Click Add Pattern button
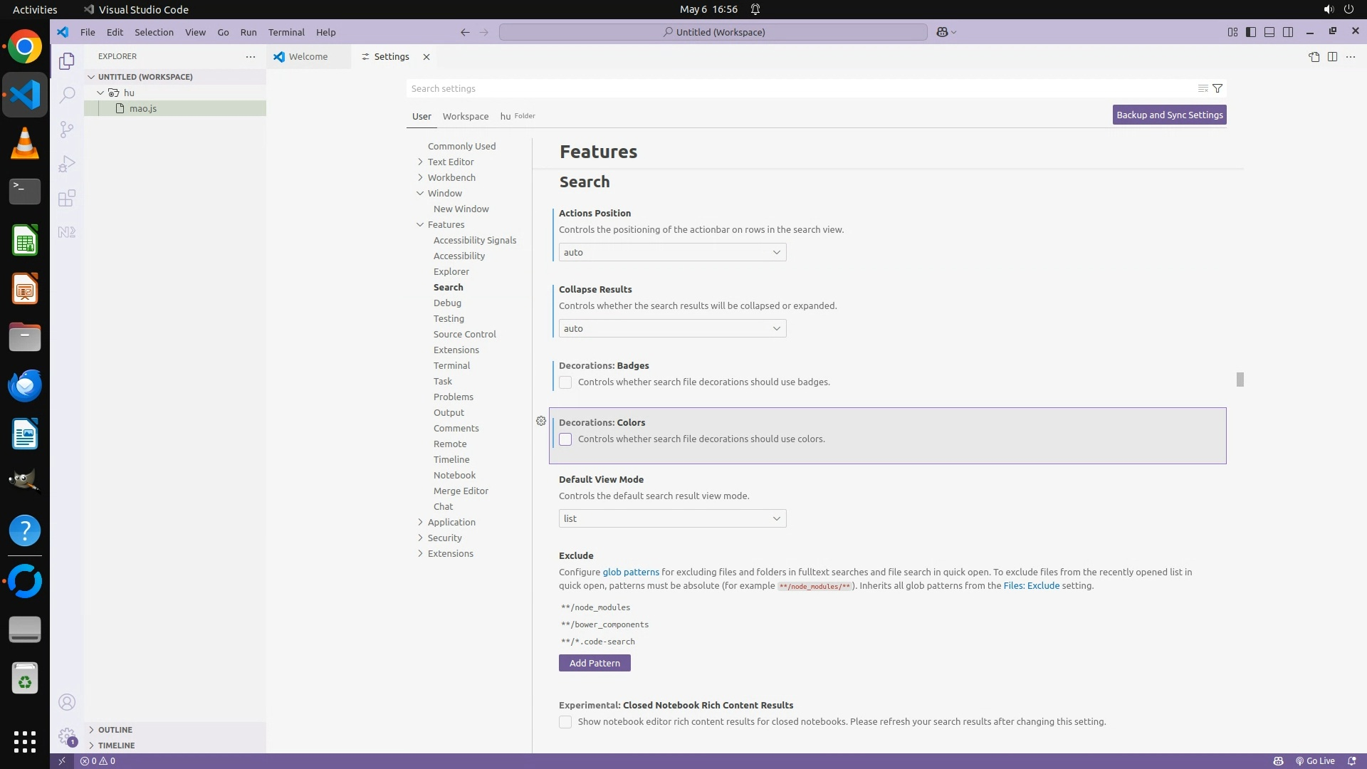This screenshot has width=1367, height=769. (595, 663)
